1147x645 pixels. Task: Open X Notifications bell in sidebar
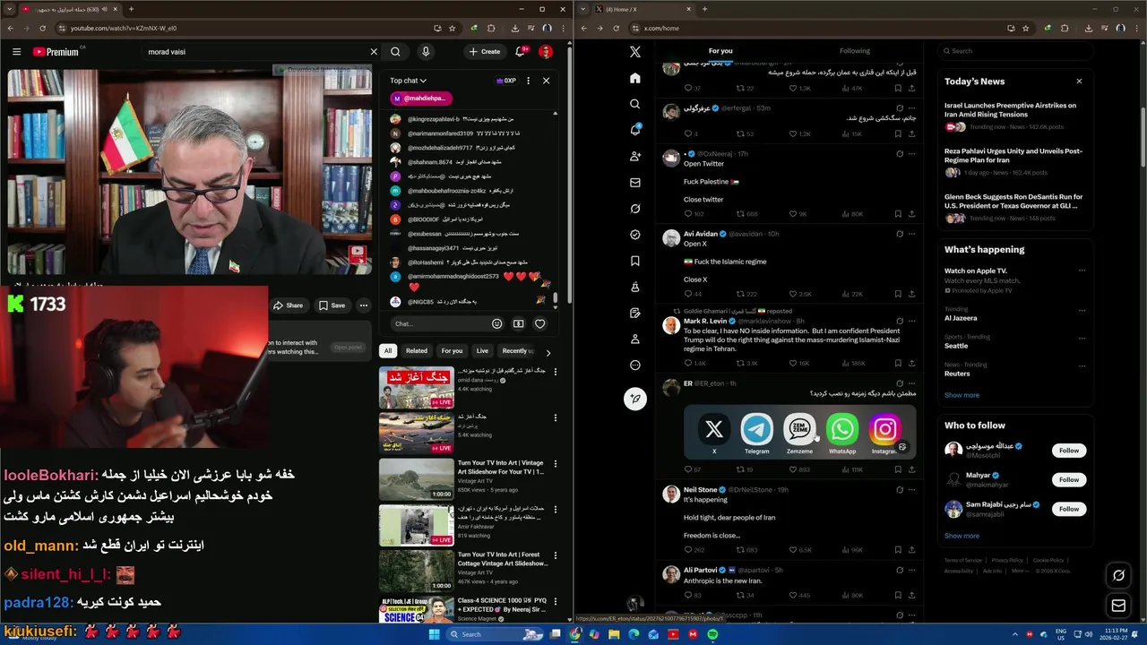click(x=635, y=130)
